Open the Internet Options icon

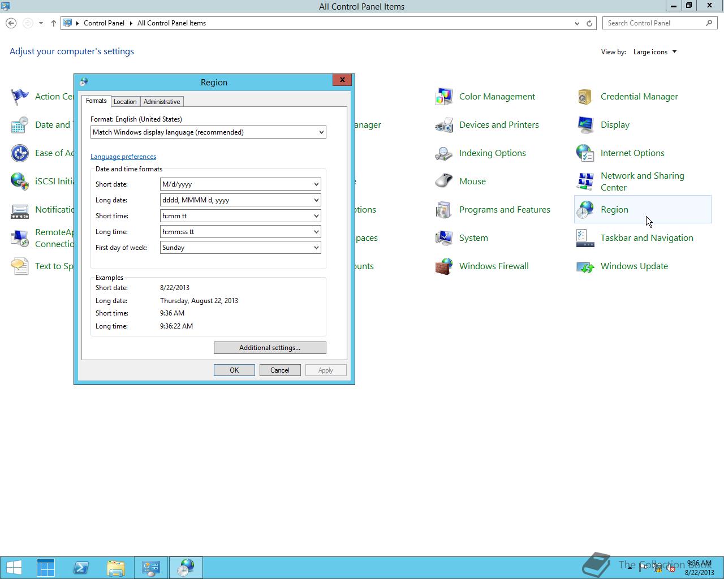click(x=585, y=153)
